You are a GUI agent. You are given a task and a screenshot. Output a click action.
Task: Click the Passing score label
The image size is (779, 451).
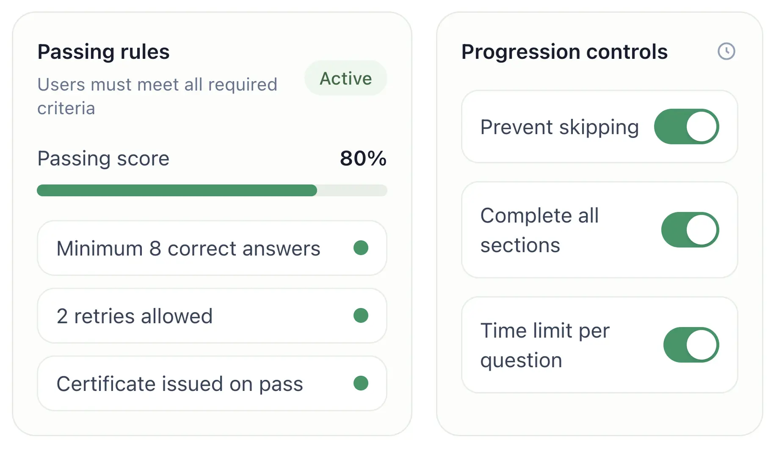coord(103,159)
